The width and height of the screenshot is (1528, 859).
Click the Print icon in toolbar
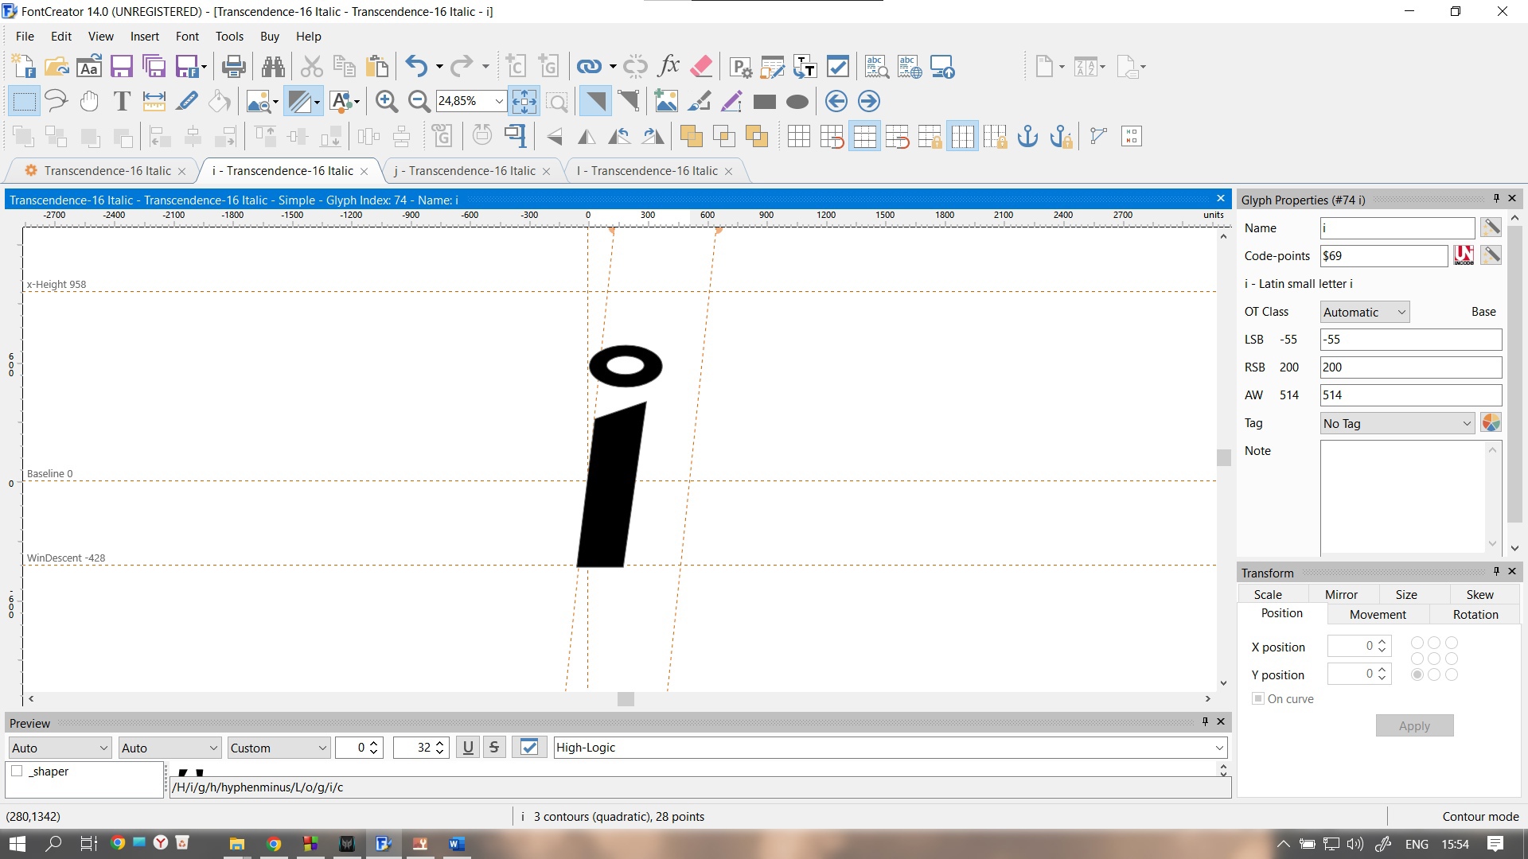[233, 67]
